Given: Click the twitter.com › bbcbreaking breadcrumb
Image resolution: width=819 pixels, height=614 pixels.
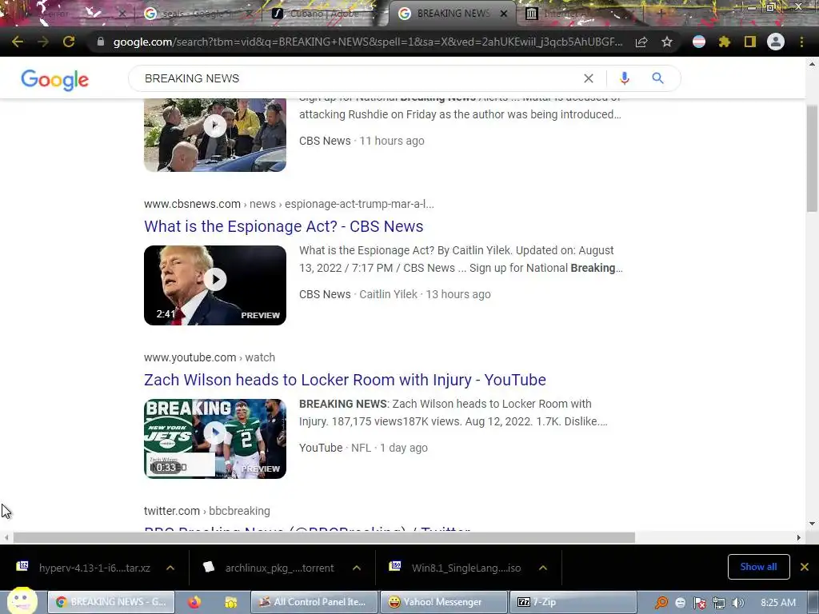Looking at the screenshot, I should click(207, 511).
